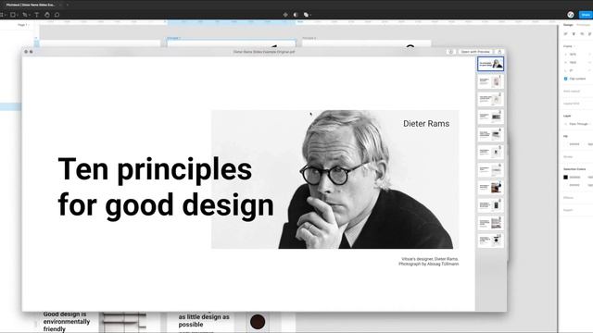Screen dimensions: 593x333
Task: Click the rotate icon in Quick Look toolbar
Action: pyautogui.click(x=450, y=52)
